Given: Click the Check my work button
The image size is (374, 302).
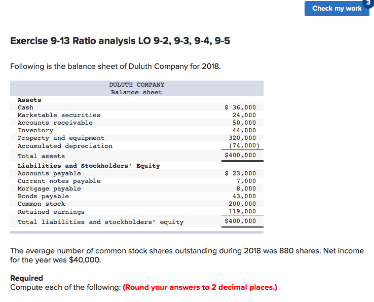Looking at the screenshot, I should 336,9.
